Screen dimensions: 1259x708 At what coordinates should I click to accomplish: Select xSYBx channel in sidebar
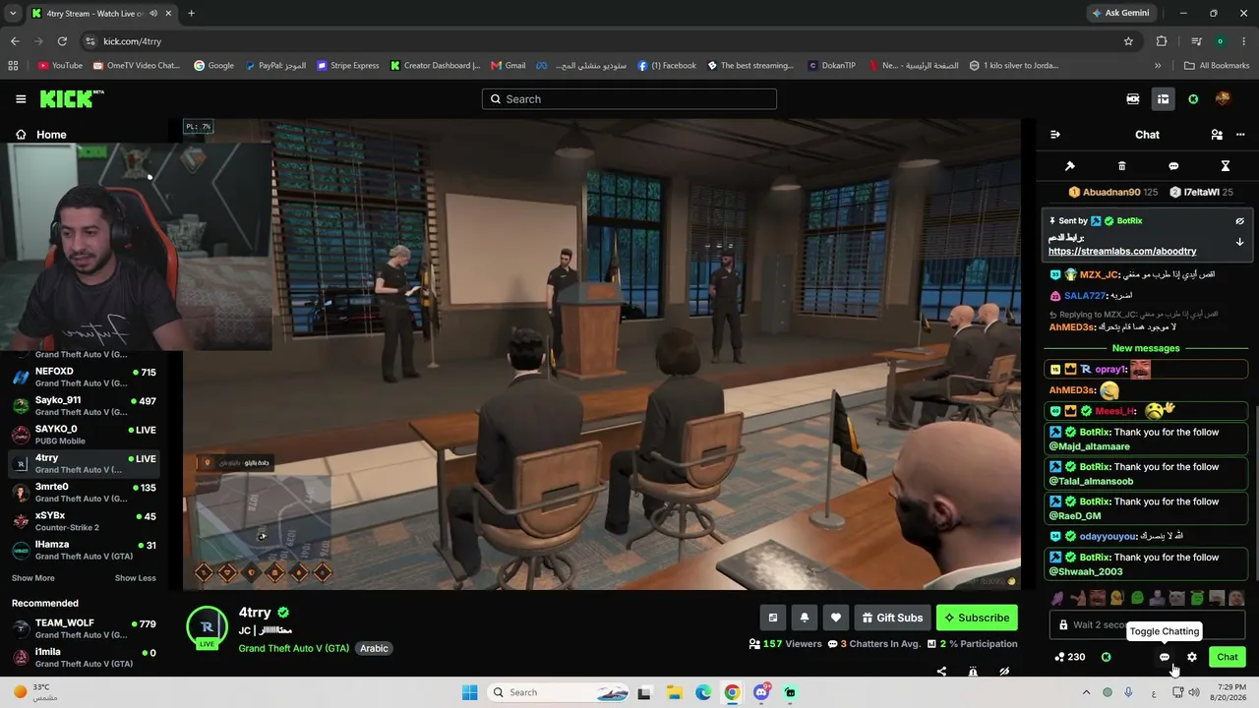point(84,521)
